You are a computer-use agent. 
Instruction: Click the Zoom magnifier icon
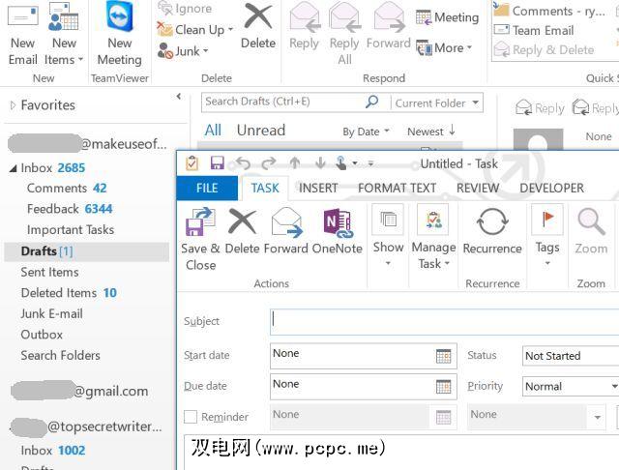(591, 232)
